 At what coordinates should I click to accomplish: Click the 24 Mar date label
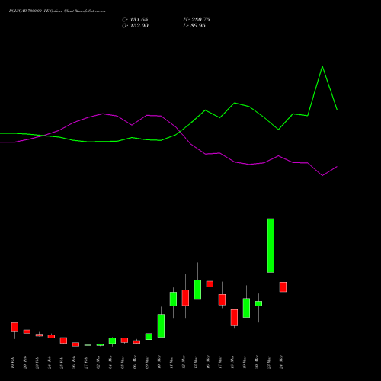point(281,363)
